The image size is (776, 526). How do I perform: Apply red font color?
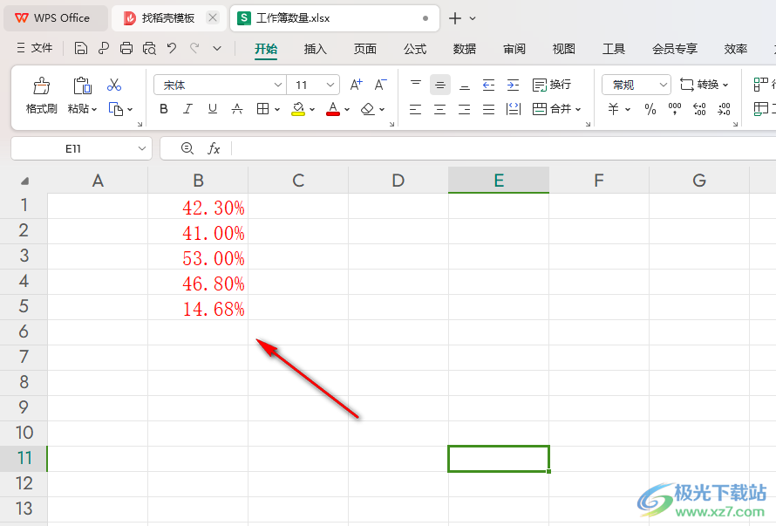[333, 109]
